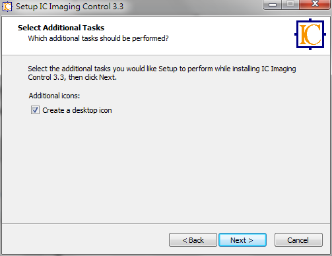This screenshot has width=332, height=256.
Task: Click the 'Which additional tasks should be performed?' subtitle
Action: point(98,38)
